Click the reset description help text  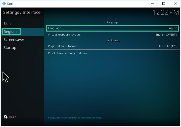click(75, 118)
